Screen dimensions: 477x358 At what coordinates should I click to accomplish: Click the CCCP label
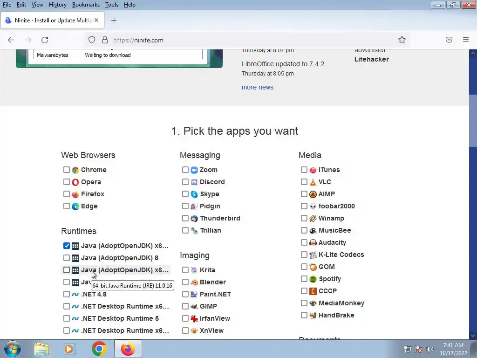pyautogui.click(x=327, y=291)
